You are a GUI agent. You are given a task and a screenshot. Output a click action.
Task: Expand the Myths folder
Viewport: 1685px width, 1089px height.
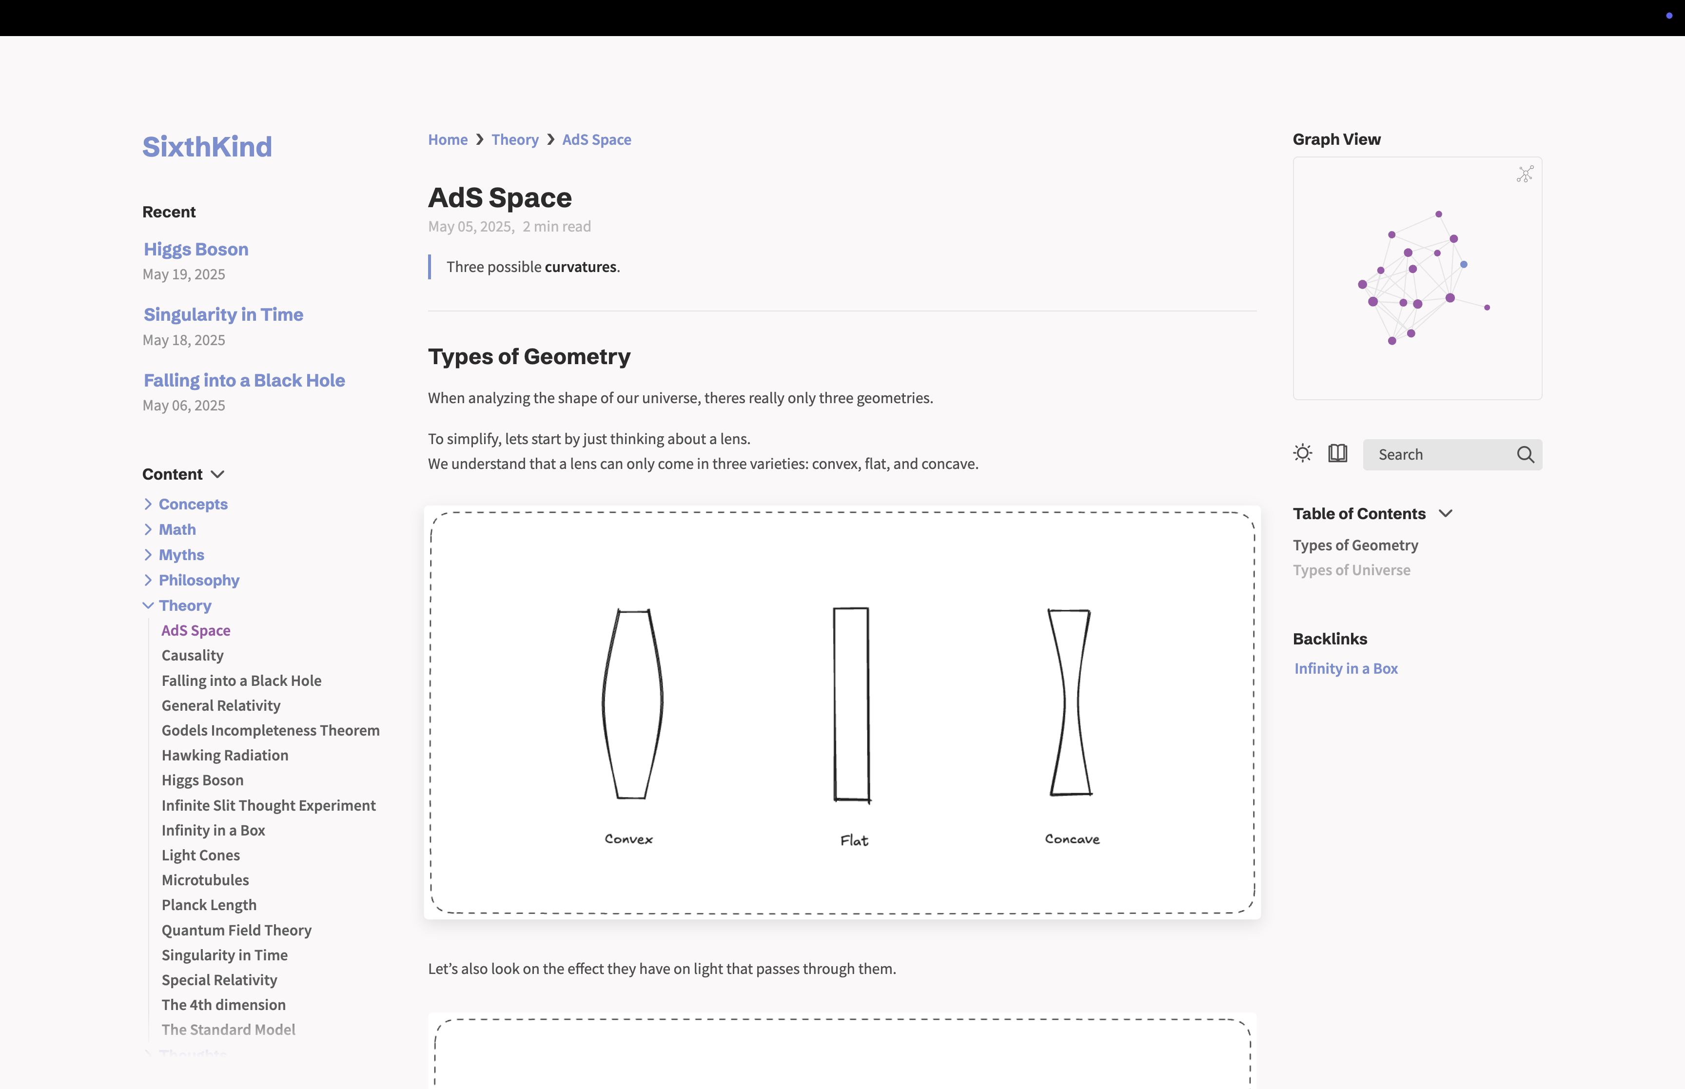(x=148, y=555)
